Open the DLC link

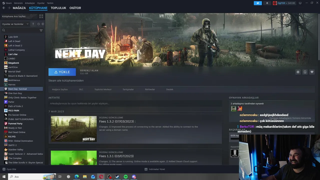(81, 89)
